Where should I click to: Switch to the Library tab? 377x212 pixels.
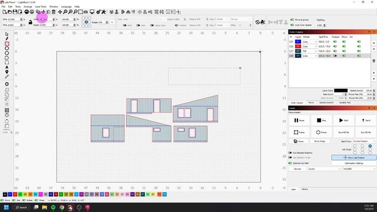tap(305, 190)
